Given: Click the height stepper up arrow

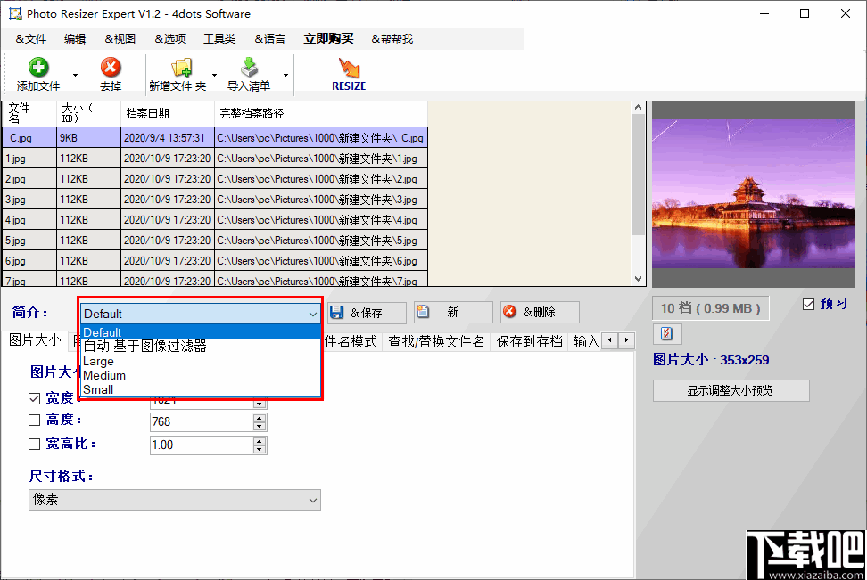Looking at the screenshot, I should tap(260, 418).
